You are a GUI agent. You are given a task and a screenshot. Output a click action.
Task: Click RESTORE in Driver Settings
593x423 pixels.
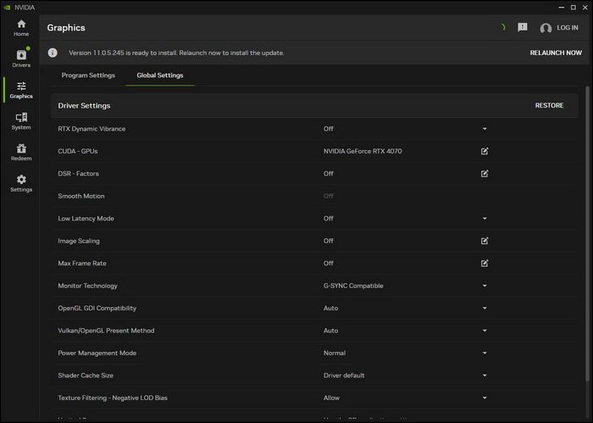pyautogui.click(x=549, y=105)
